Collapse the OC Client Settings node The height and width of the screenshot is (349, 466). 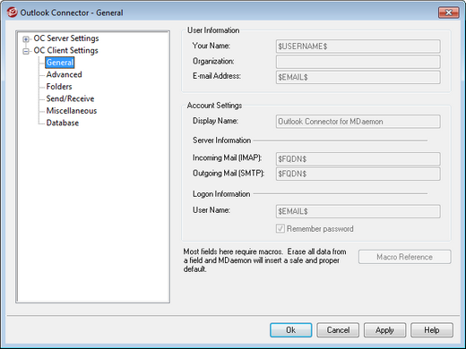[x=26, y=51]
